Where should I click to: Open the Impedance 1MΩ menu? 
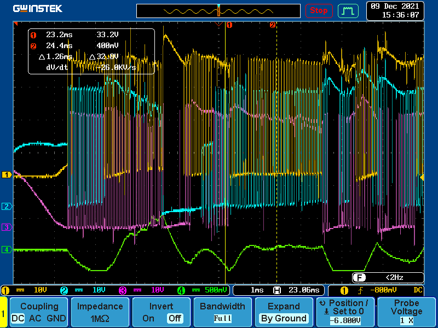click(100, 312)
